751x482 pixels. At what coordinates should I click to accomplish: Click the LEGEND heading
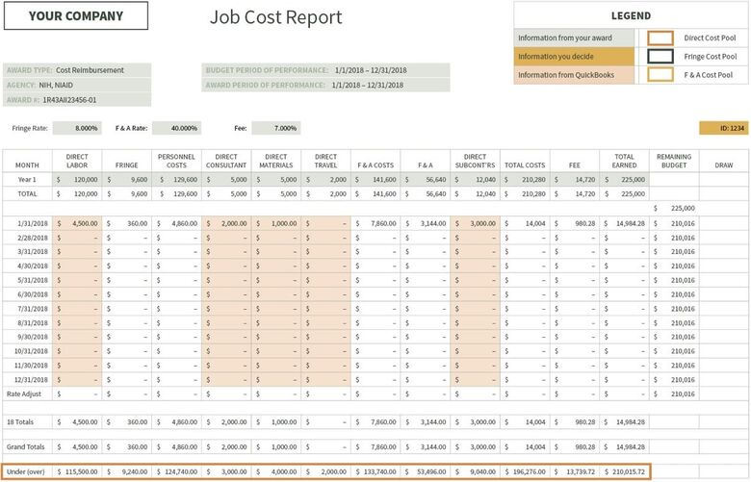click(631, 15)
